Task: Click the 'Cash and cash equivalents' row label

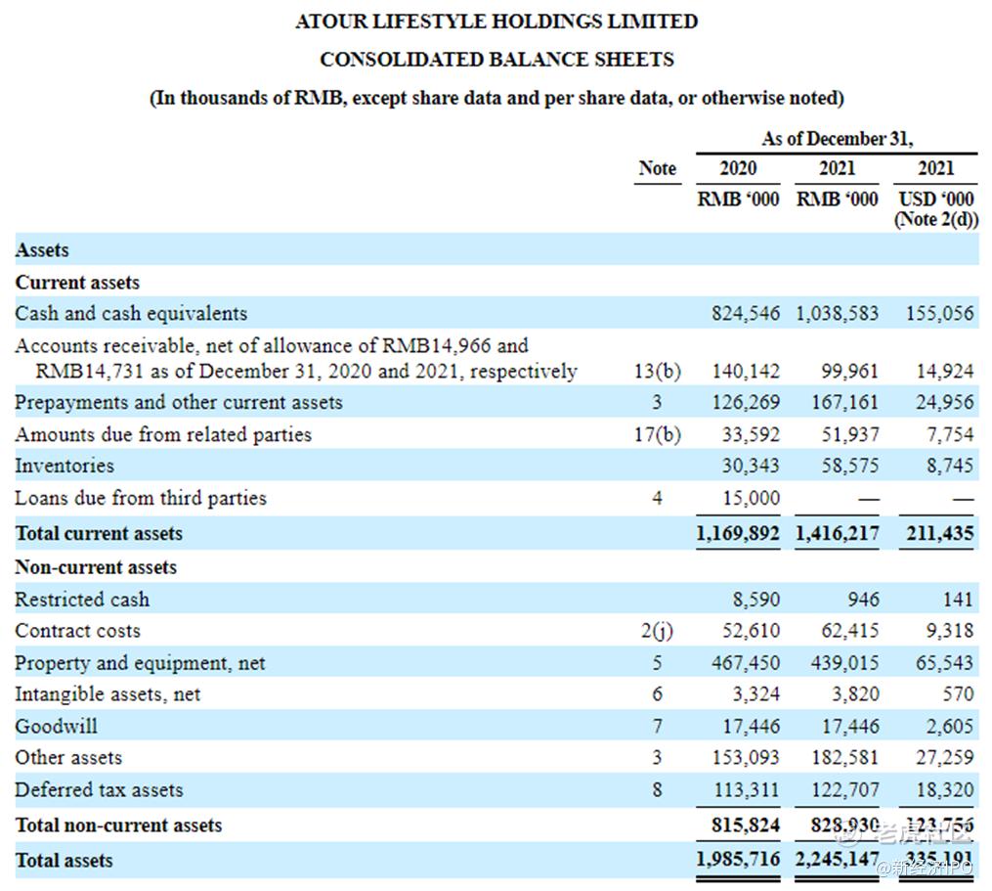Action: click(131, 314)
